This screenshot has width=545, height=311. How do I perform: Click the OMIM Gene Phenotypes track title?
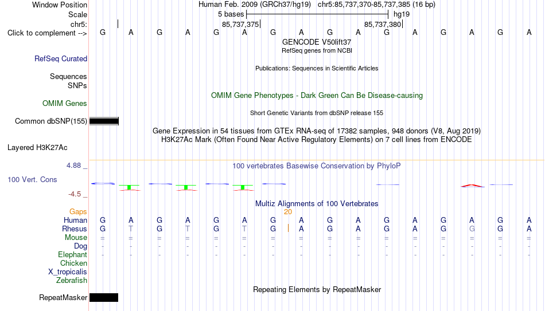(317, 96)
